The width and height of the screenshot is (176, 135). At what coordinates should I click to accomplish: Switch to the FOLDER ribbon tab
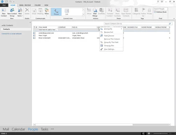coord(38,5)
